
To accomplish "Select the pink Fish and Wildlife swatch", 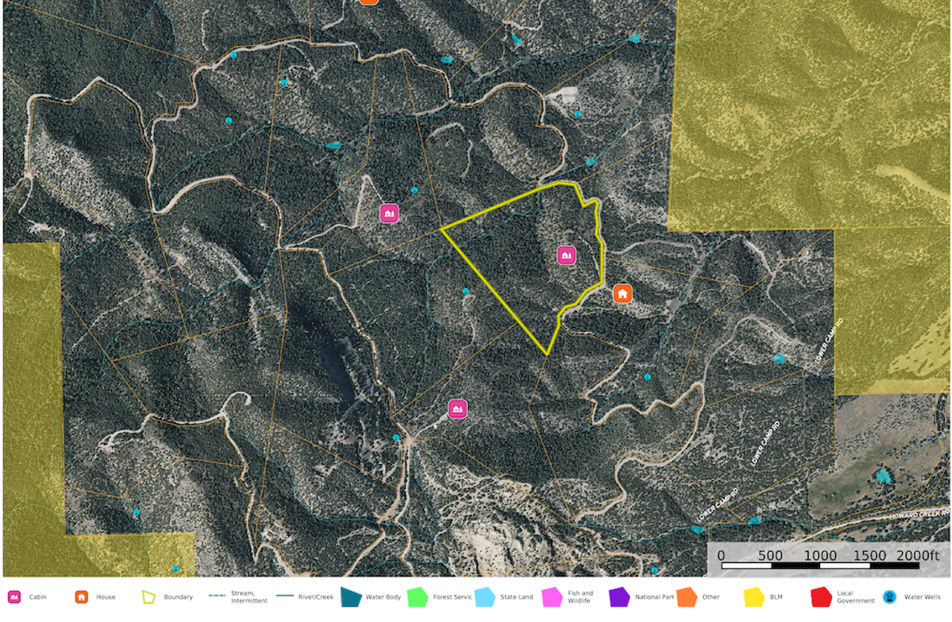I will tap(553, 597).
